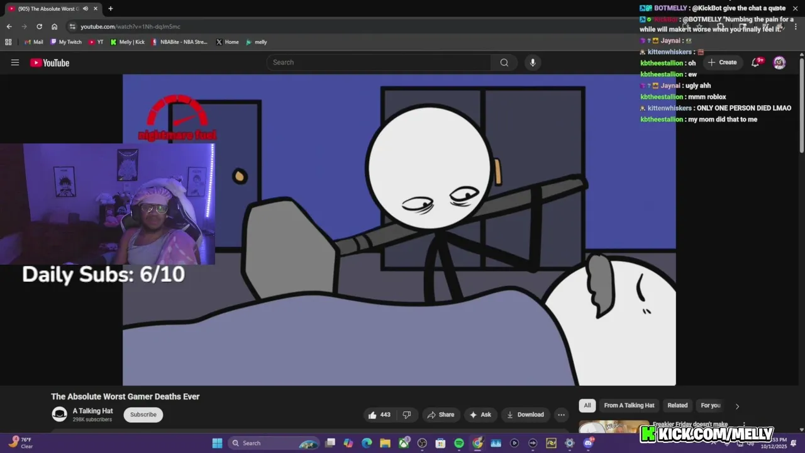Select the Related filter chip
805x453 pixels.
[x=677, y=405]
